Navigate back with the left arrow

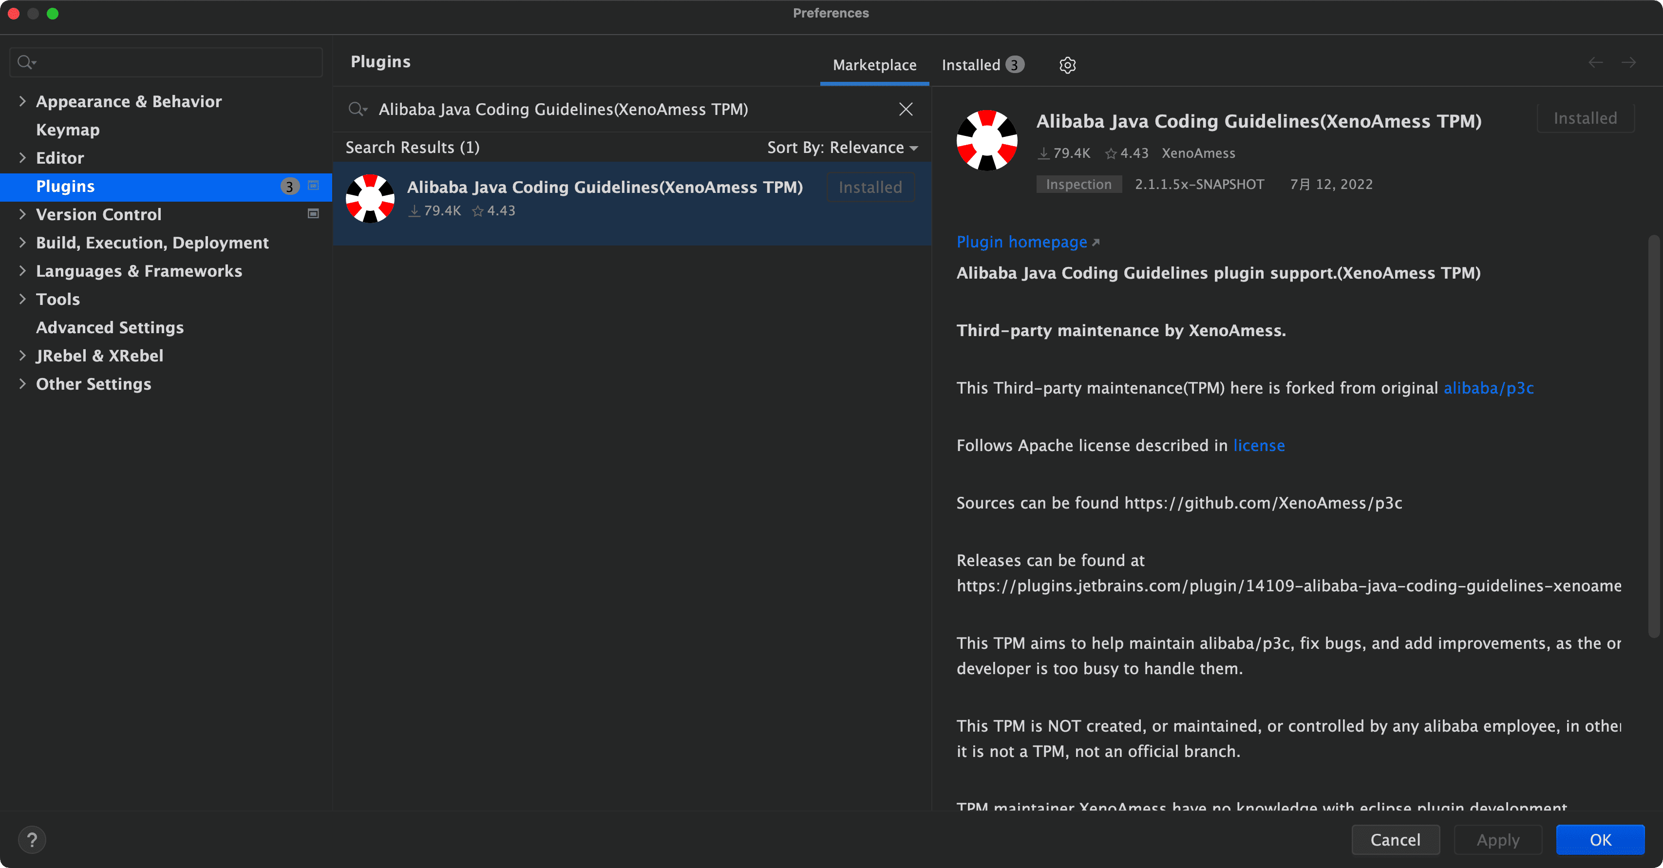1595,63
